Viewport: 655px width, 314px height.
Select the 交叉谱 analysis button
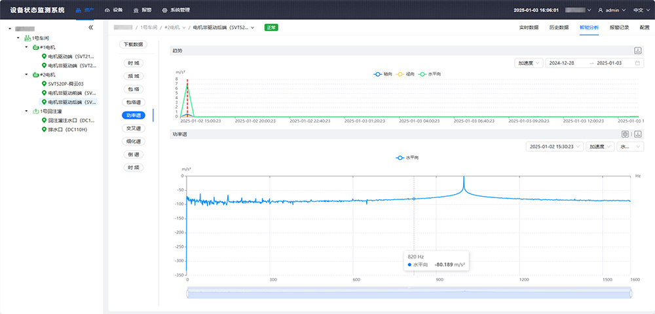pyautogui.click(x=133, y=128)
